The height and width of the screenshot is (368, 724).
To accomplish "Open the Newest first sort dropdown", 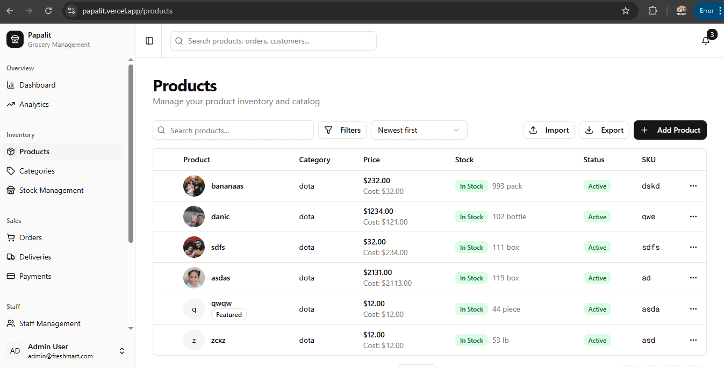I will pos(419,130).
